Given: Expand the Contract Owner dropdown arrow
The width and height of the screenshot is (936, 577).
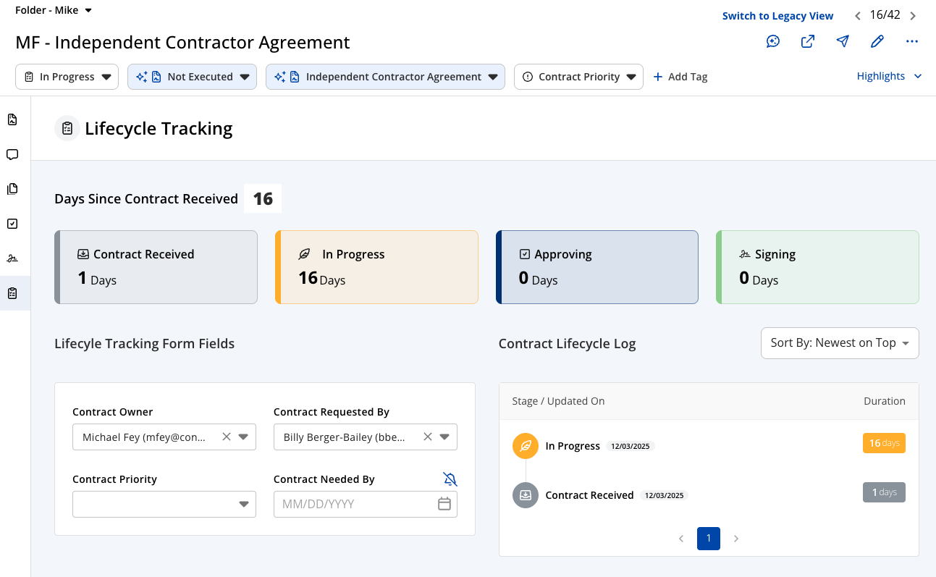Looking at the screenshot, I should tap(243, 437).
